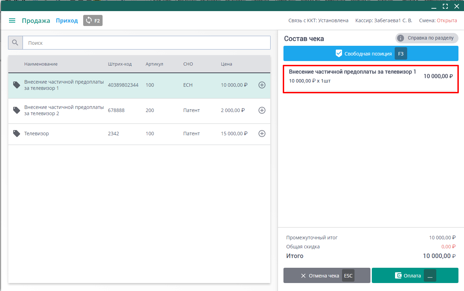
Task: Click the ESC hotkey badge
Action: point(348,276)
